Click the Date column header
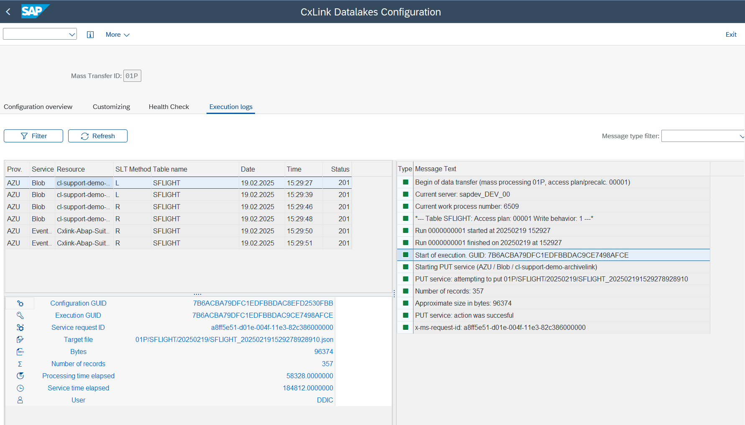 tap(262, 169)
